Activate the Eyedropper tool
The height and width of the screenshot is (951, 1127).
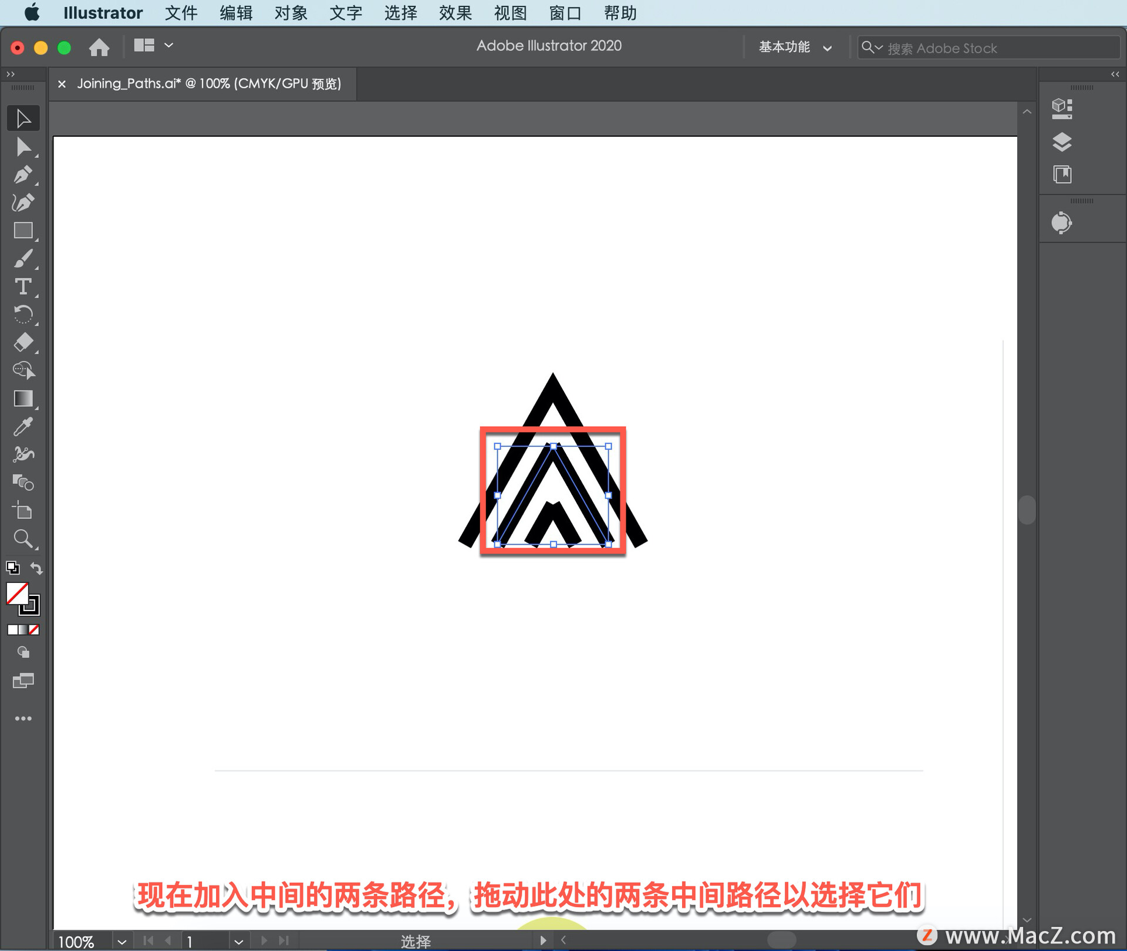click(23, 427)
